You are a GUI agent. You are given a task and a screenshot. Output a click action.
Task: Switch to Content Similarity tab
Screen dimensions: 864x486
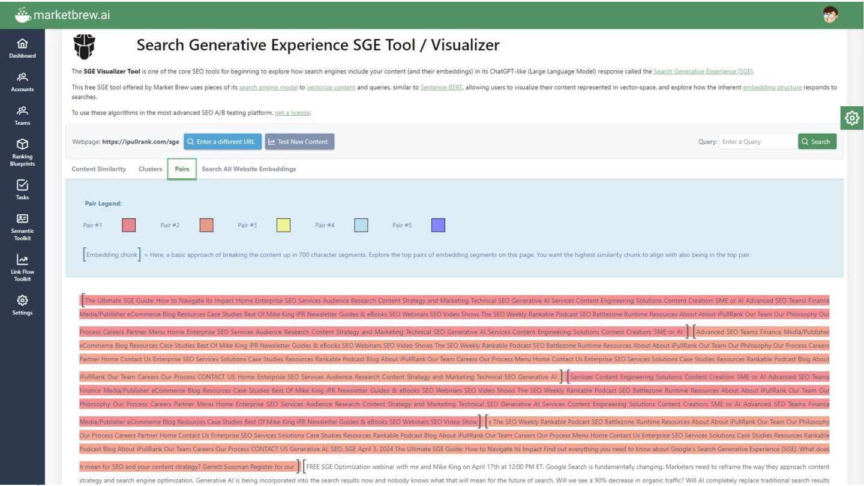pyautogui.click(x=99, y=169)
